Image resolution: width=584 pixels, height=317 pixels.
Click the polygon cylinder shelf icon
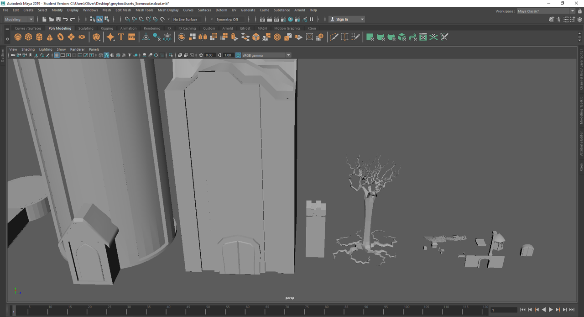(x=39, y=37)
